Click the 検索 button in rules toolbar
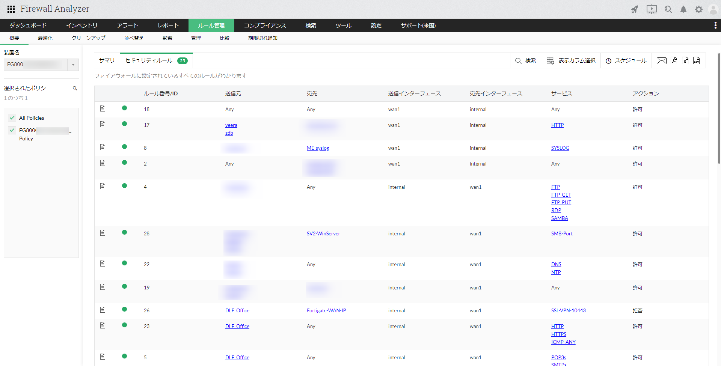The image size is (721, 366). click(x=526, y=60)
